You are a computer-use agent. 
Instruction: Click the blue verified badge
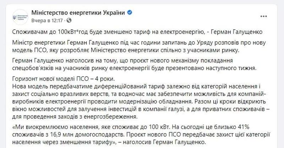tap(130, 13)
